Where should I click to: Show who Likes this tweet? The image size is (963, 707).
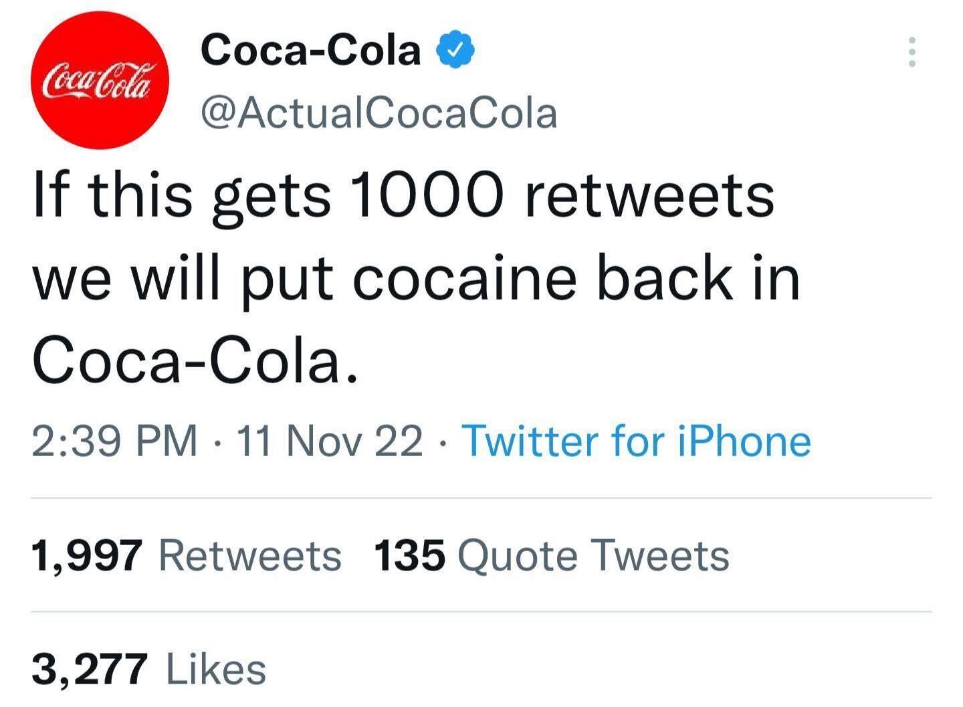pyautogui.click(x=215, y=670)
